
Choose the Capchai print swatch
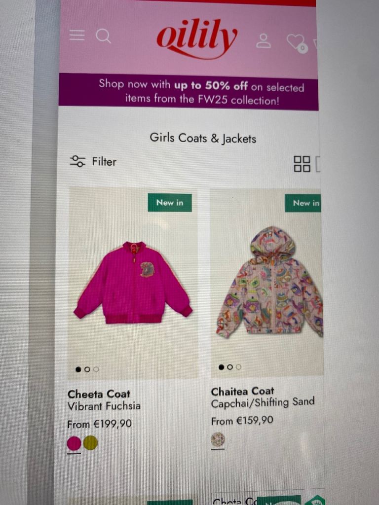(218, 439)
